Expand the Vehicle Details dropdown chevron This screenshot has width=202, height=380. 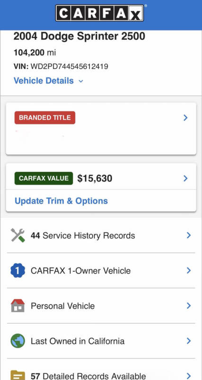81,81
